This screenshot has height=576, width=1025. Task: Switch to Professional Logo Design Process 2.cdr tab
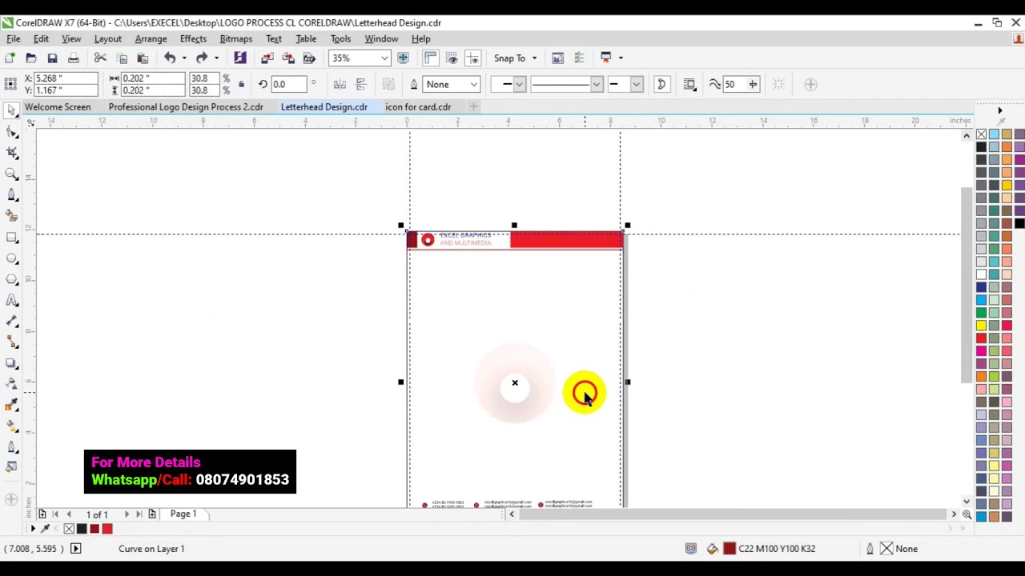pyautogui.click(x=186, y=106)
